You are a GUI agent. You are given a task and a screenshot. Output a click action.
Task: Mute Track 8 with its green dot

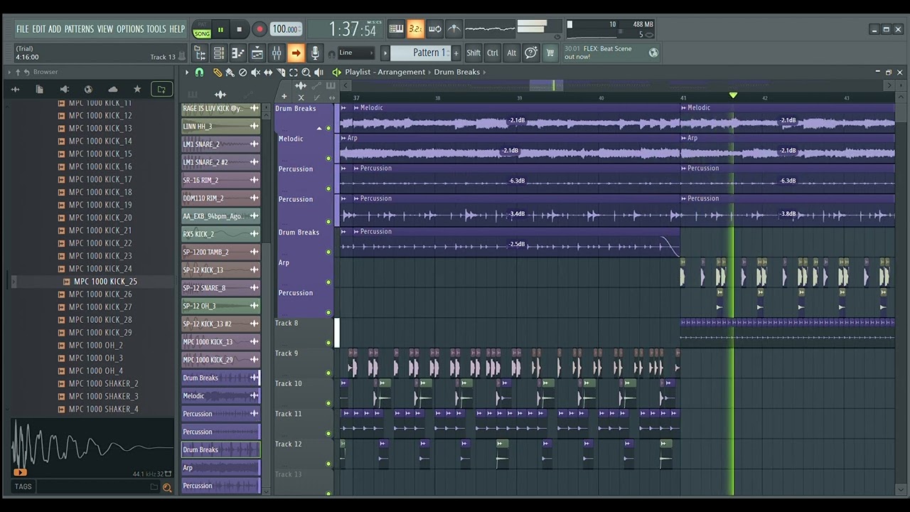(328, 342)
